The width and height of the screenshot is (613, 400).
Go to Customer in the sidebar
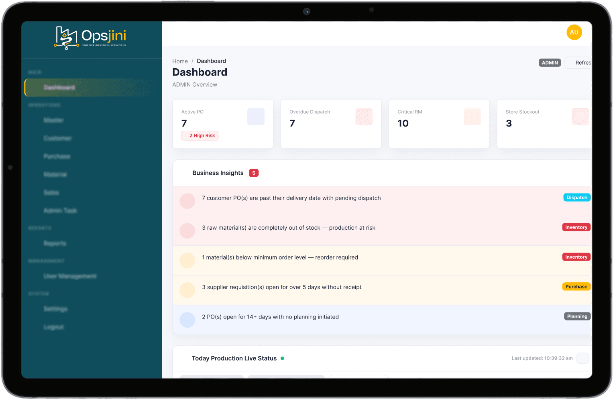58,138
